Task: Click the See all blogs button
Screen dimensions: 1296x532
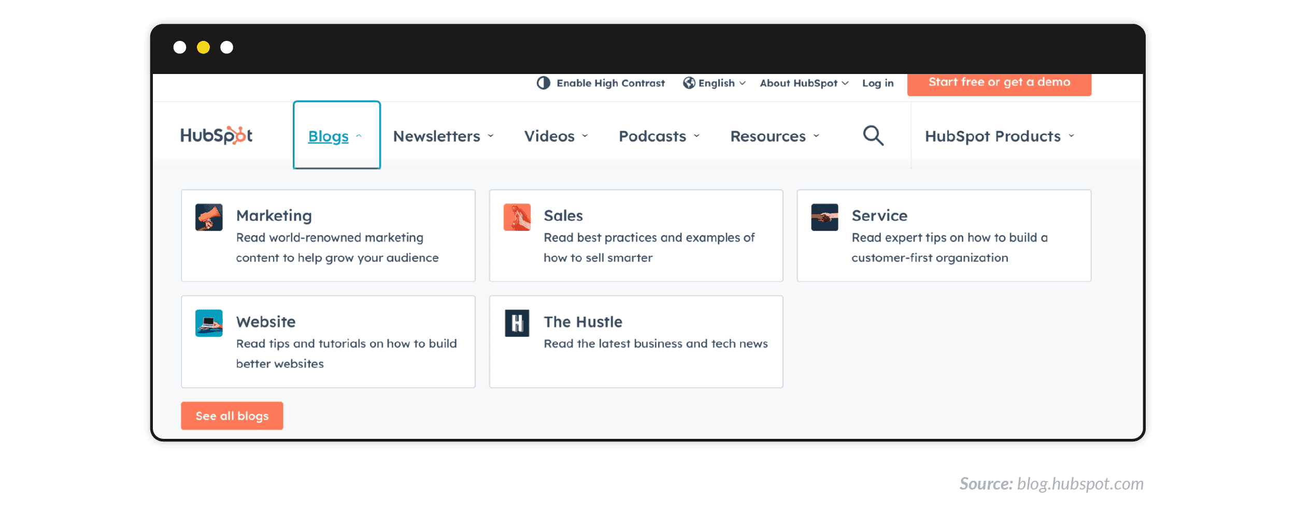Action: (x=232, y=416)
